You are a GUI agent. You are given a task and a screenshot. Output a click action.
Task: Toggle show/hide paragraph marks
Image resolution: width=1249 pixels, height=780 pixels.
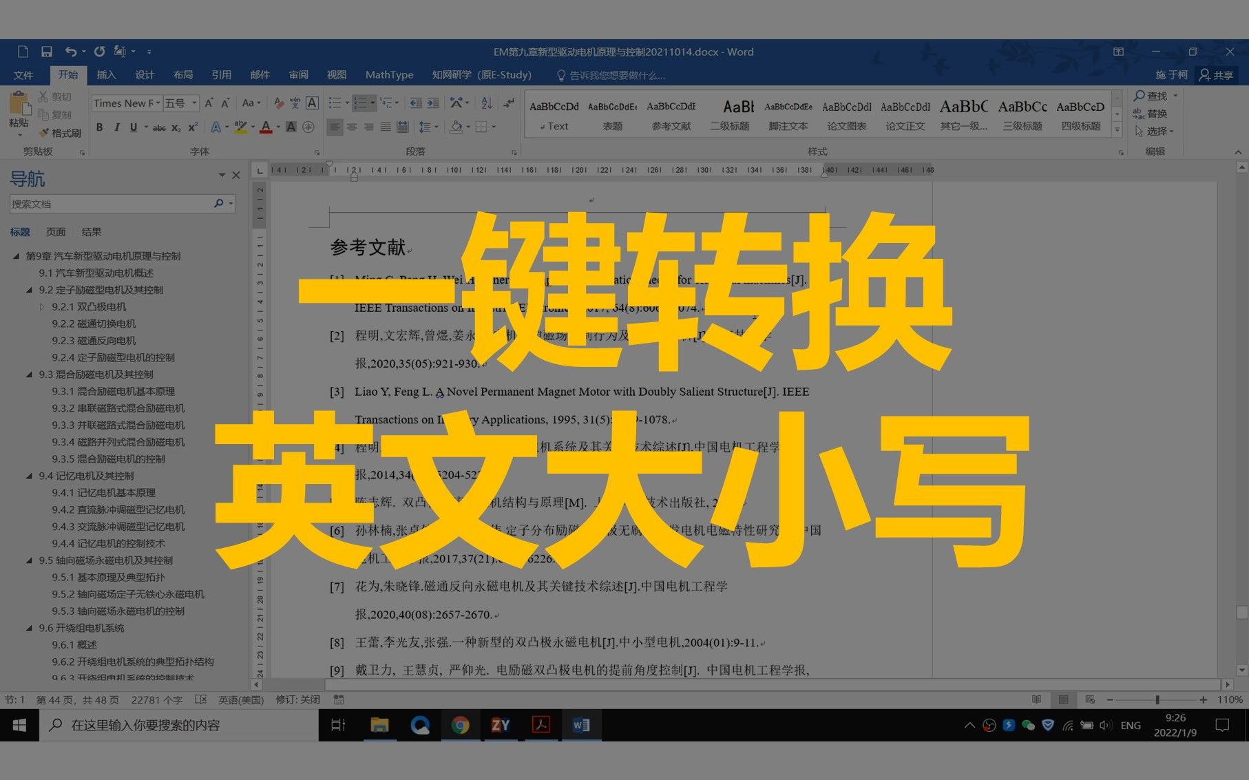click(x=509, y=102)
